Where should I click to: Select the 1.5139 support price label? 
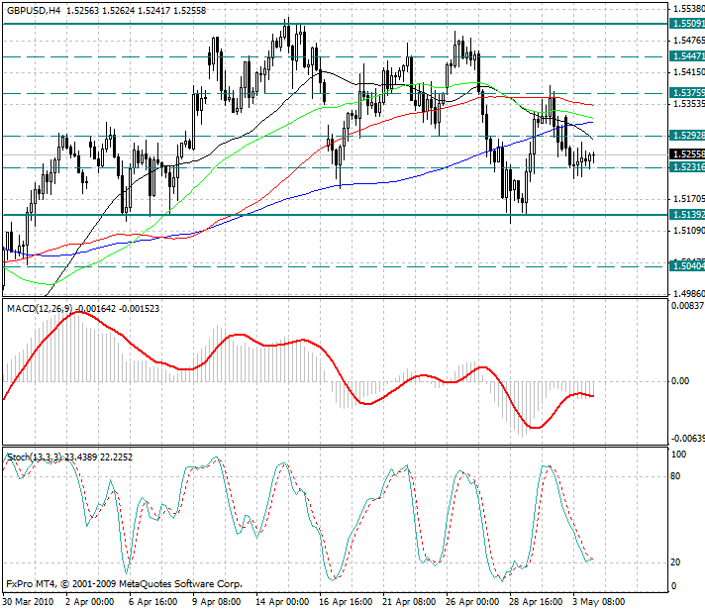coord(684,214)
